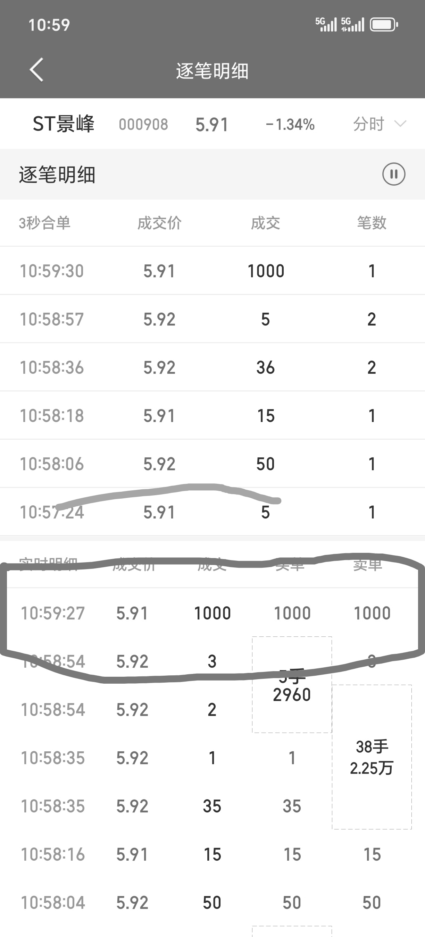Image resolution: width=425 pixels, height=937 pixels.
Task: Tap the -1.34% change percentage
Action: [x=290, y=124]
